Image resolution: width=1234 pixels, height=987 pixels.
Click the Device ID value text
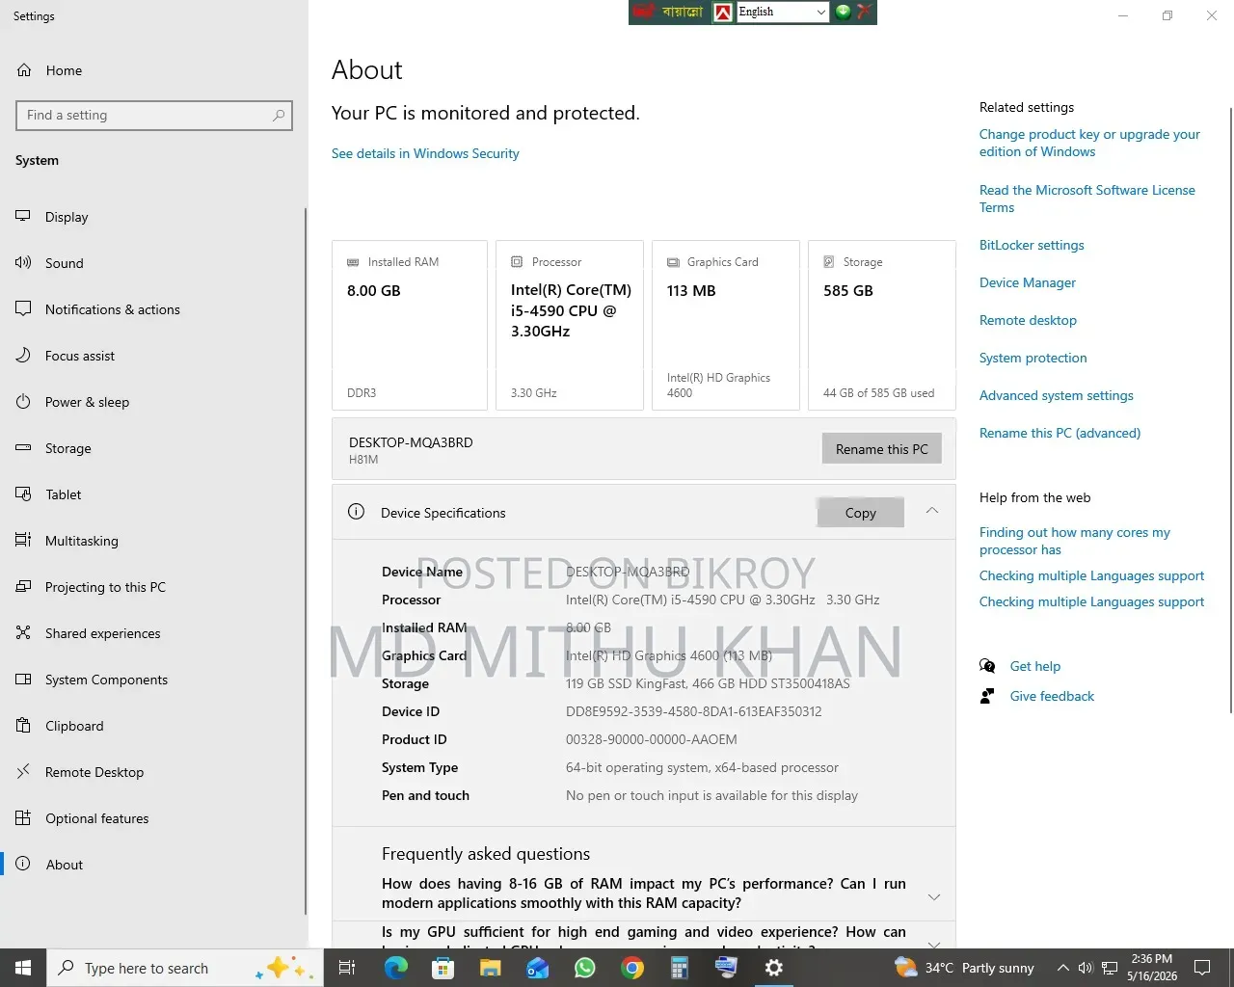point(694,711)
